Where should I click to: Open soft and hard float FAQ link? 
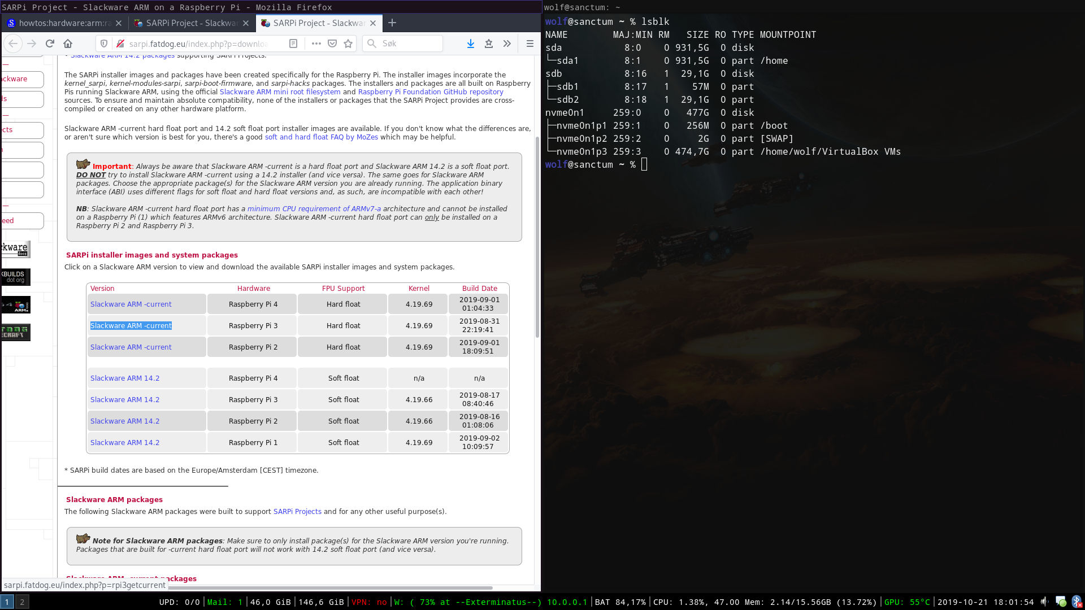pos(321,137)
